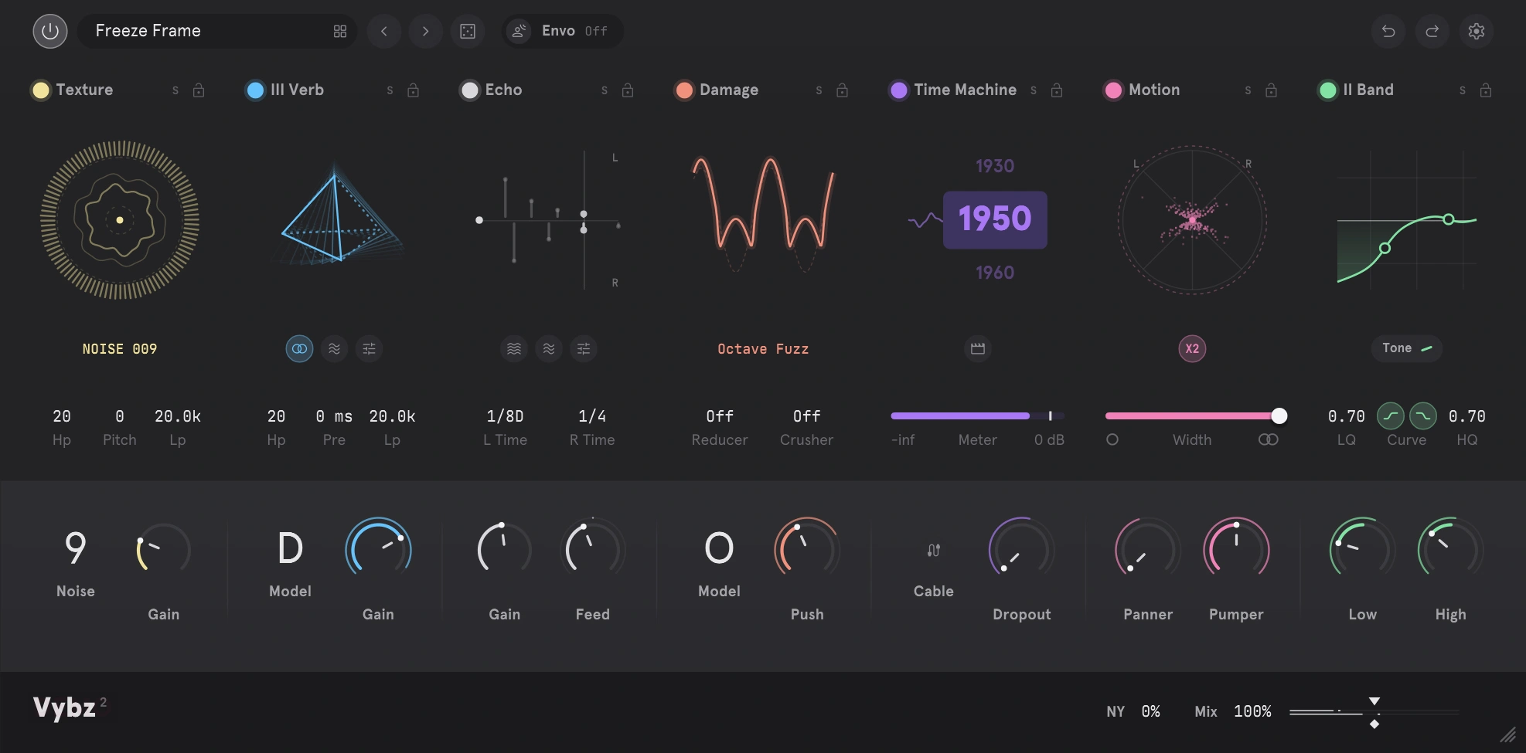Click the Time Machine calendar icon
This screenshot has width=1526, height=753.
[x=978, y=349]
